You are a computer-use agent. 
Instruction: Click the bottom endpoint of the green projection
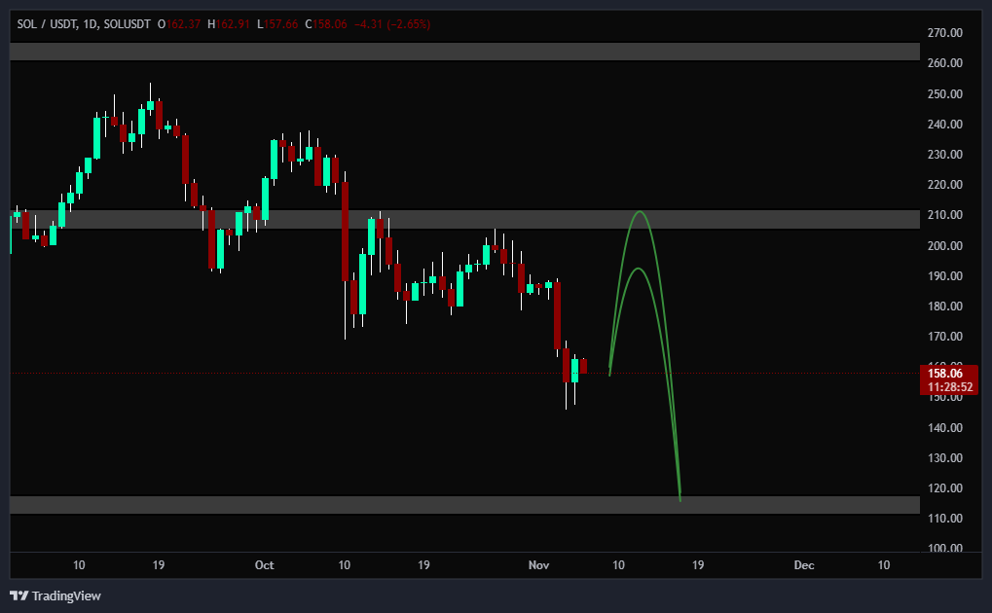pos(680,500)
